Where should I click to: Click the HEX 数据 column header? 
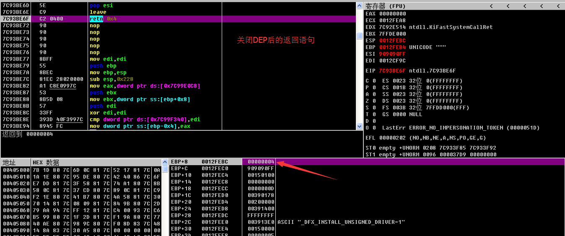click(x=96, y=162)
